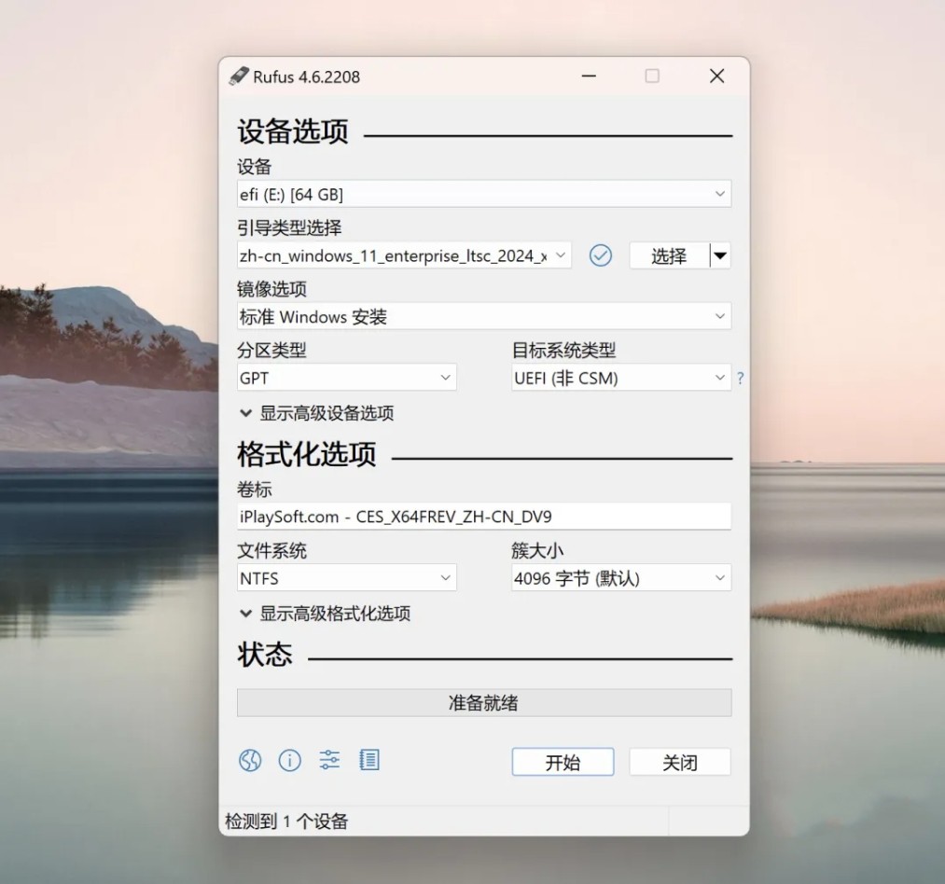945x884 pixels.
Task: Open the partition scheme dropdown showing GPT
Action: 346,378
